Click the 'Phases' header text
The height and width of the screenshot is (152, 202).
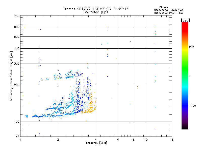[163, 7]
